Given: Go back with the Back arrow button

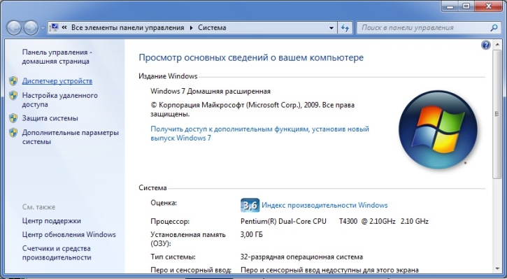Looking at the screenshot, I should (14, 28).
